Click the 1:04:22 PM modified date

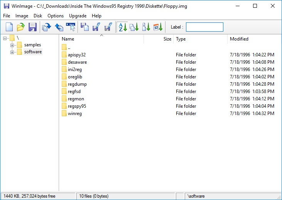click(252, 55)
